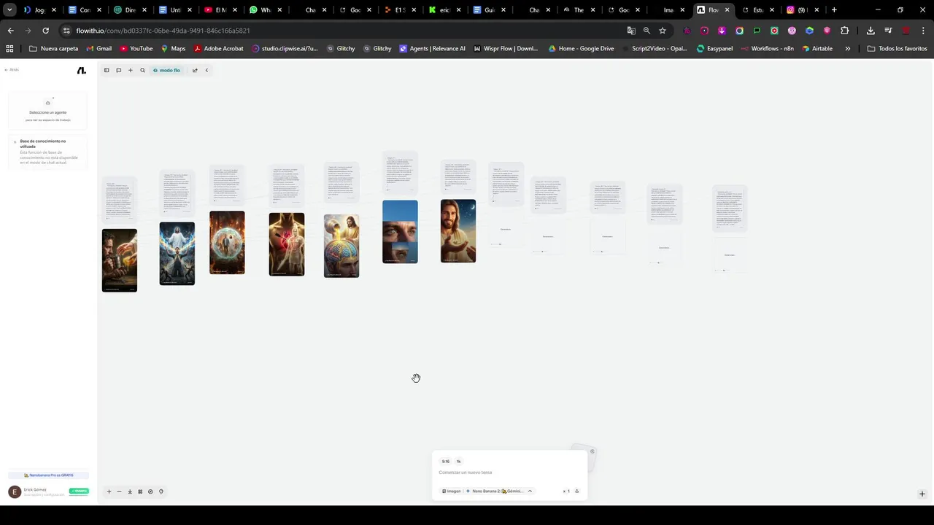This screenshot has width=934, height=525.
Task: Switch to the El S browser tab
Action: (x=398, y=10)
